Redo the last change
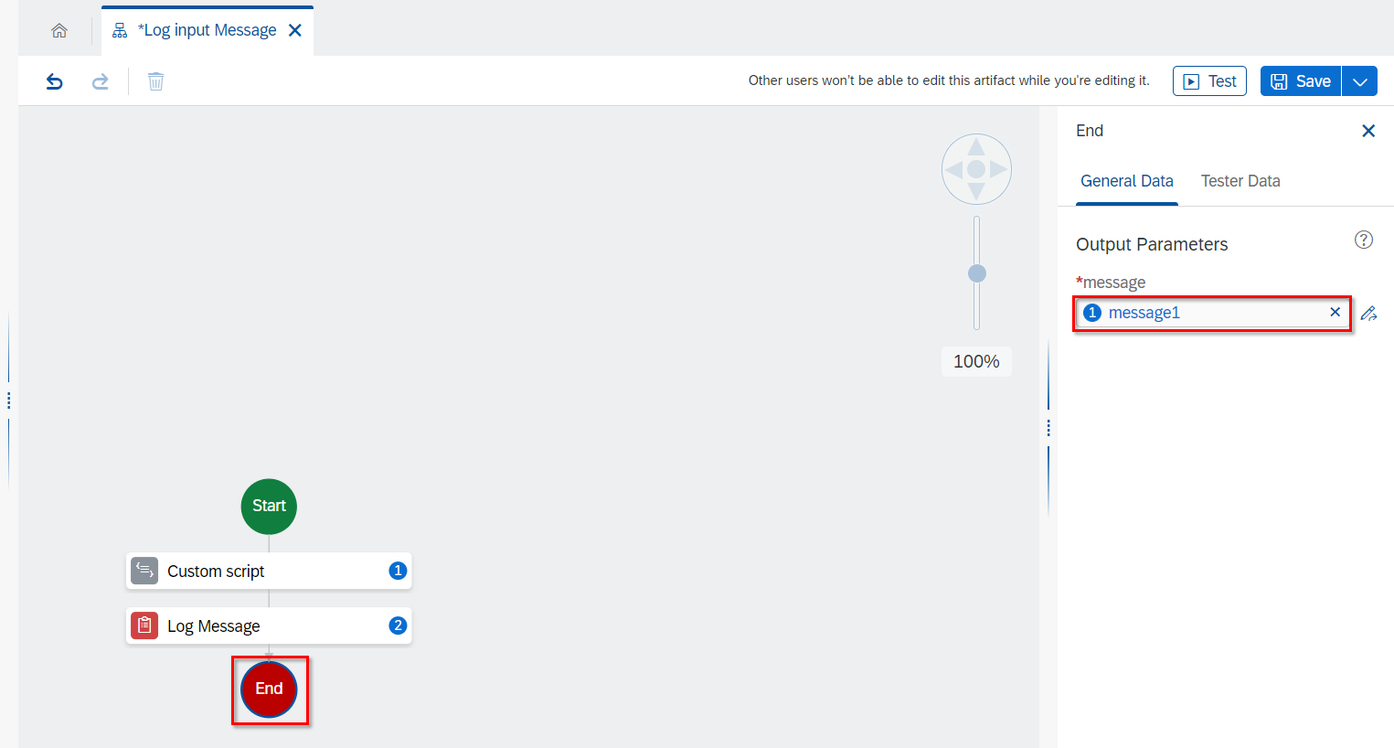This screenshot has width=1394, height=748. 100,81
